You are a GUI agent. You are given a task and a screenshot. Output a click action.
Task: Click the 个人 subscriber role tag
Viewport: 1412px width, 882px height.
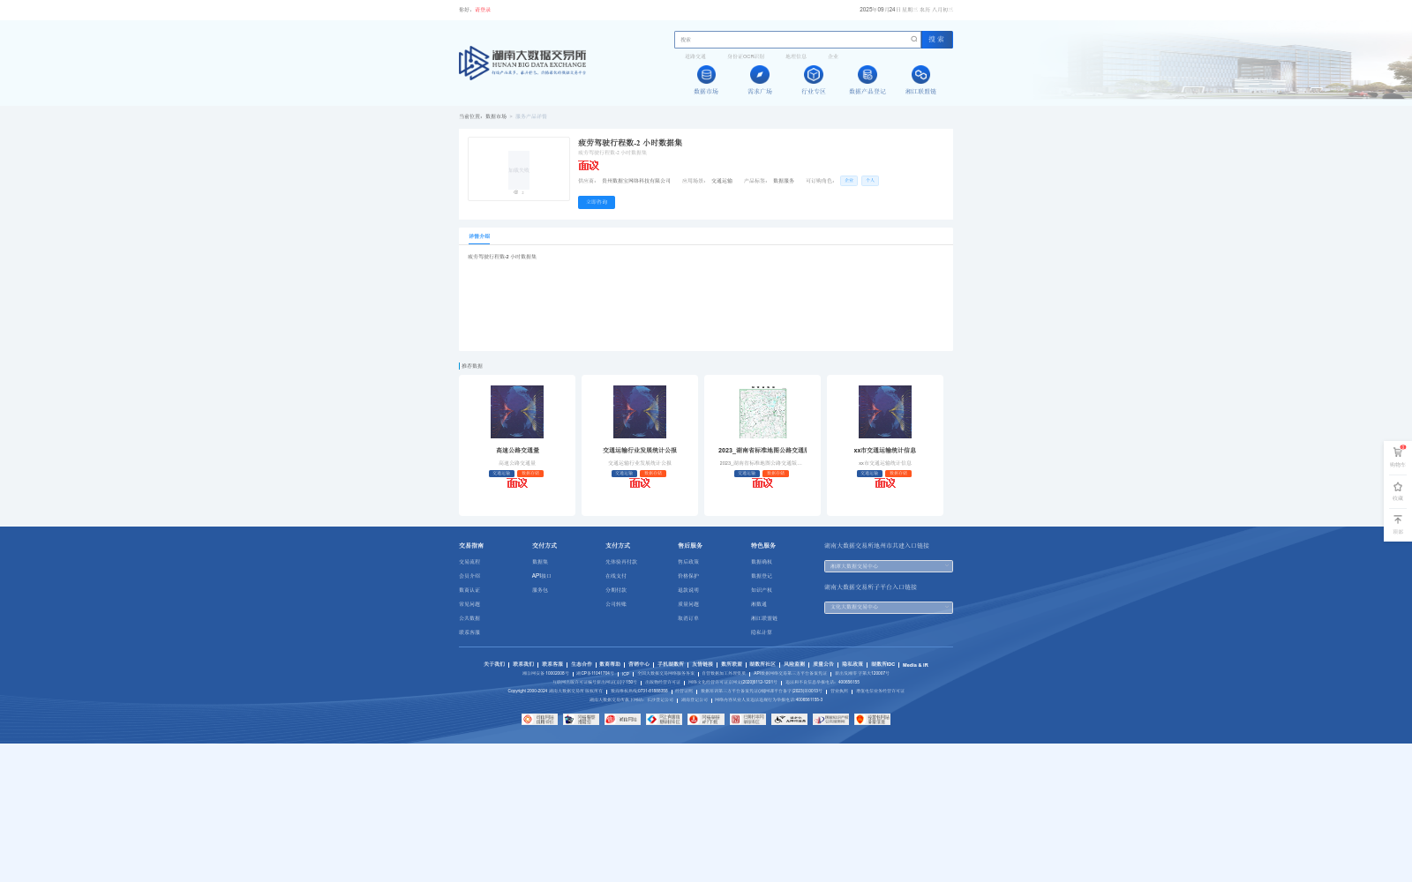(x=870, y=181)
